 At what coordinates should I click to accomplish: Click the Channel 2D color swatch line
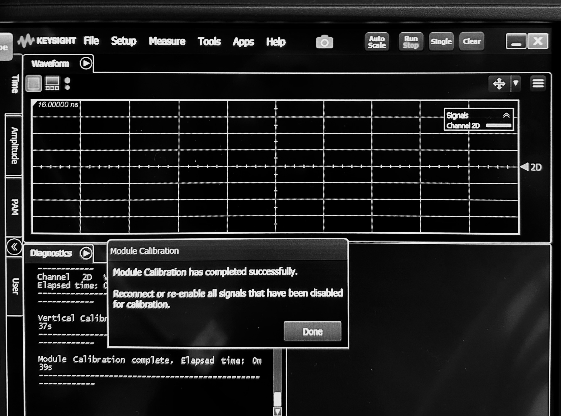coord(498,126)
